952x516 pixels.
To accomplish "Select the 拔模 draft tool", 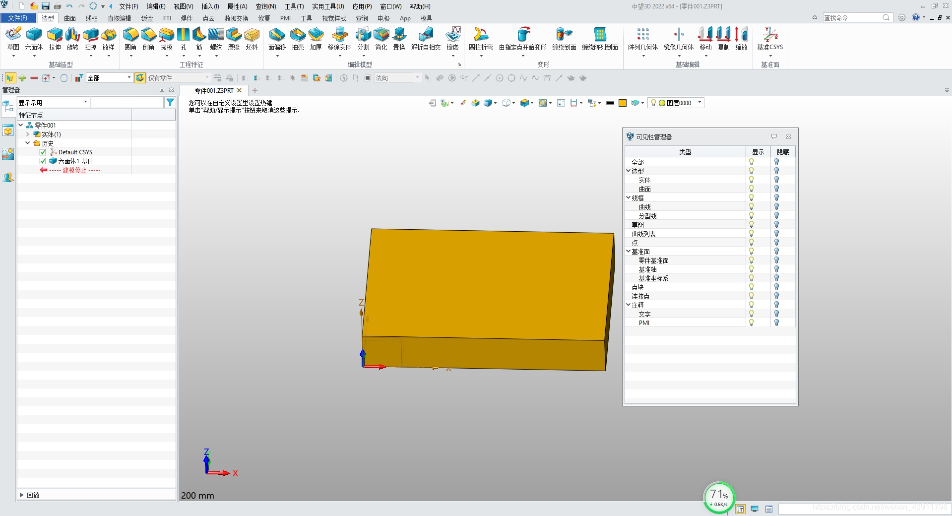I will pyautogui.click(x=166, y=39).
